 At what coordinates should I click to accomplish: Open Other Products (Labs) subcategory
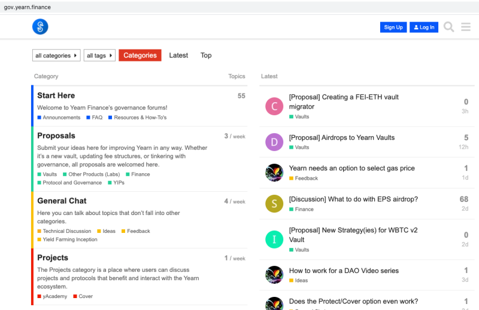coord(92,174)
